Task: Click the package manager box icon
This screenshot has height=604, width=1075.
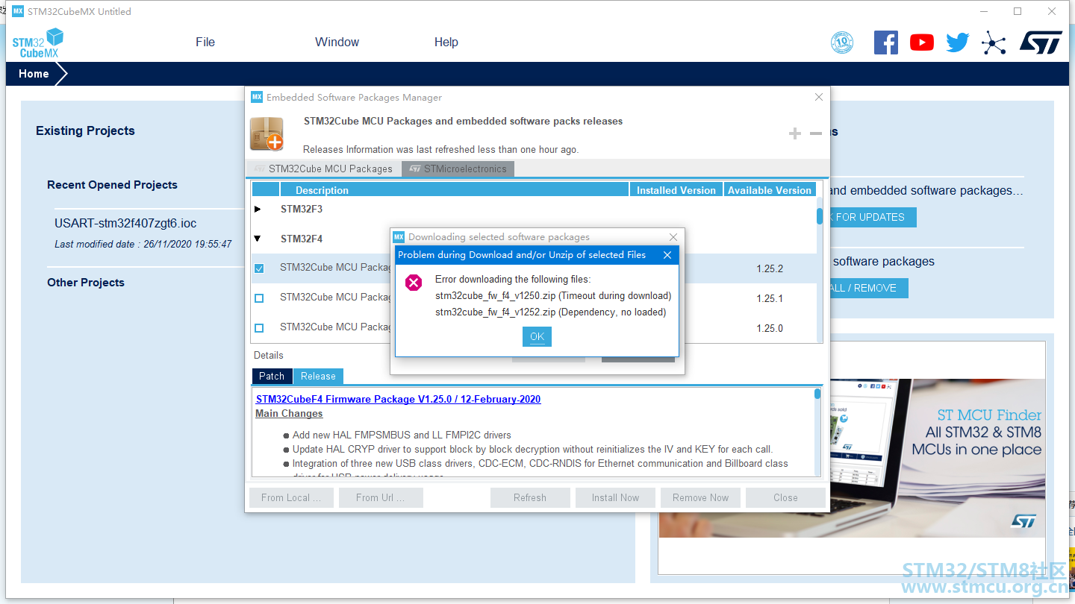Action: [x=267, y=133]
